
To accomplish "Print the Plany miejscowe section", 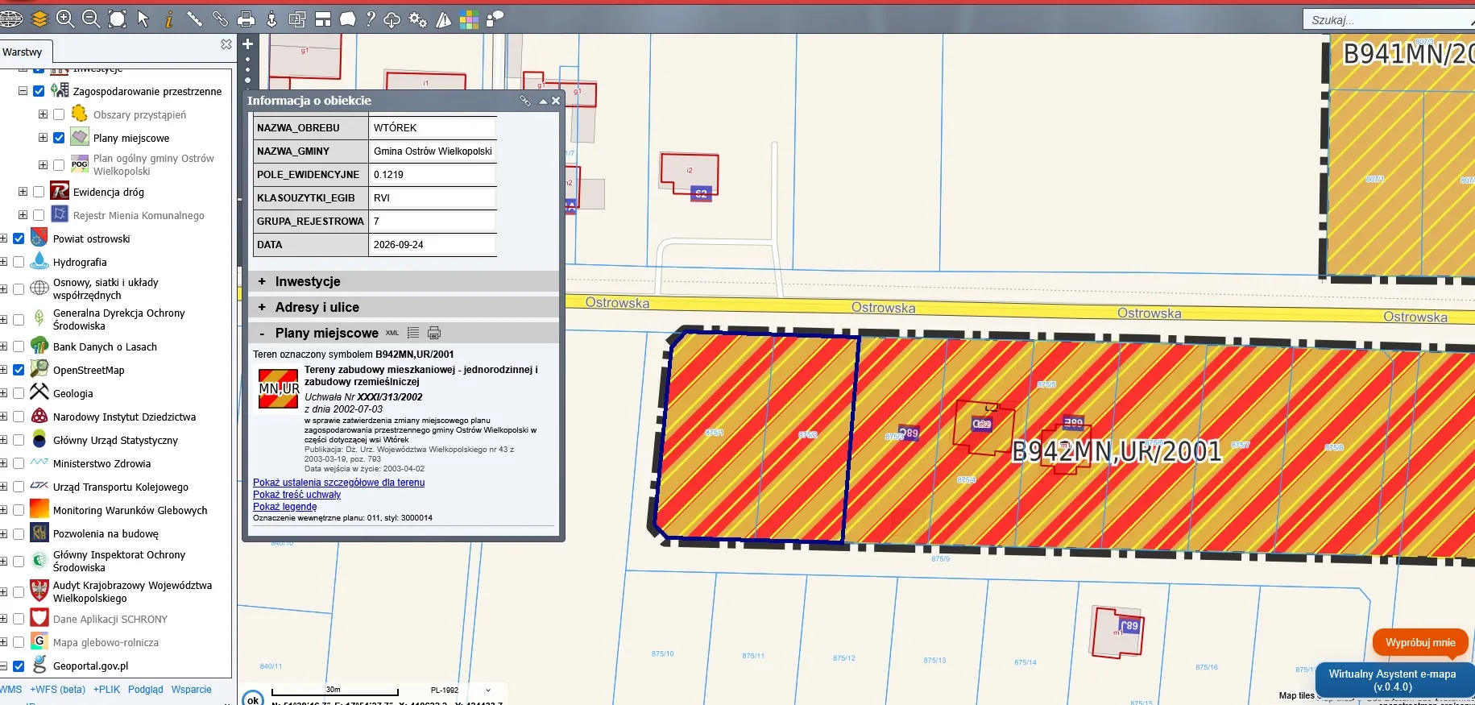I will point(434,333).
